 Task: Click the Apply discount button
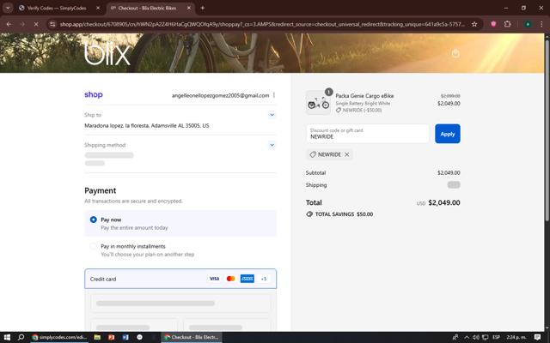448,134
